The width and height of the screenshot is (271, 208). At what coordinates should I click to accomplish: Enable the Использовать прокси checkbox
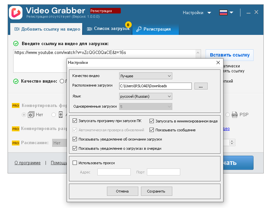pyautogui.click(x=75, y=163)
